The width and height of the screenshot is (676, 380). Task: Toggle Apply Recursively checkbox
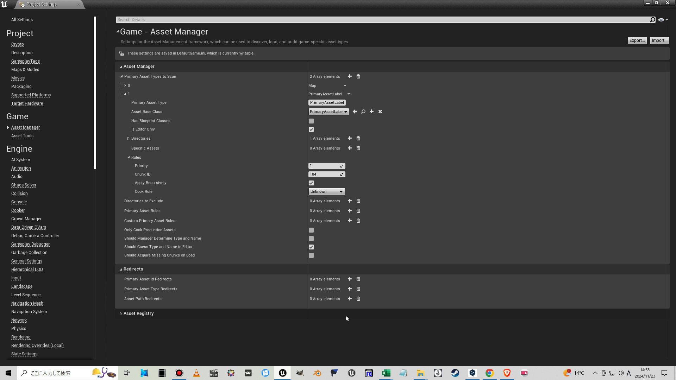pos(311,183)
